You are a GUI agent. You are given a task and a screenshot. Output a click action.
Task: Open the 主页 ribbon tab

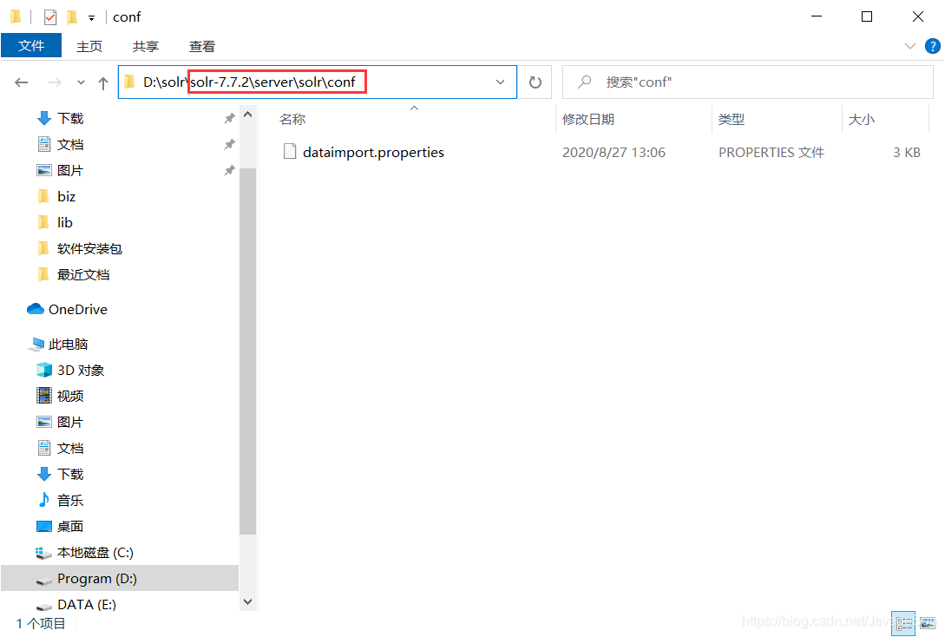pyautogui.click(x=89, y=46)
